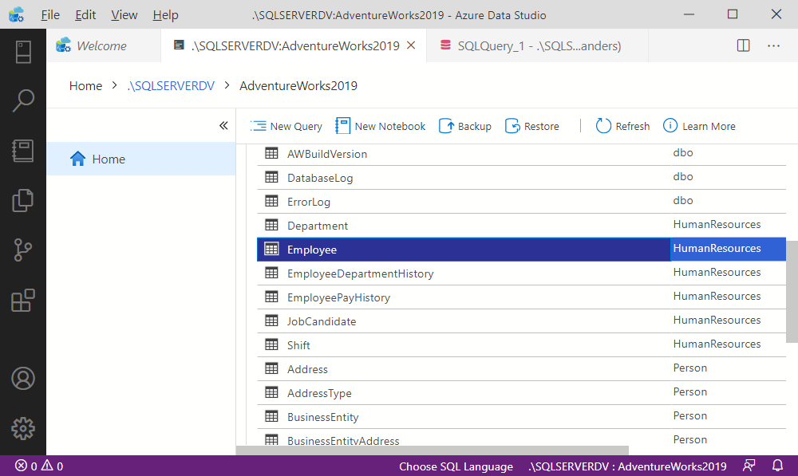
Task: Start a database Backup
Action: pyautogui.click(x=465, y=126)
